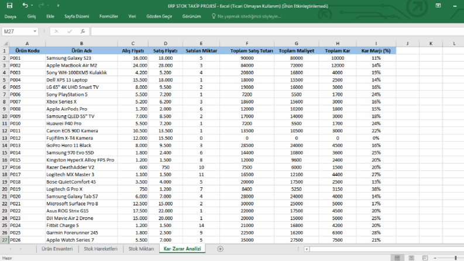Image resolution: width=464 pixels, height=261 pixels.
Task: Switch to Normal view icon in status bar
Action: click(397, 258)
